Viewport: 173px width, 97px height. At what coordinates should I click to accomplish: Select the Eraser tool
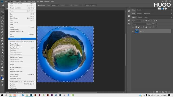pos(2,44)
